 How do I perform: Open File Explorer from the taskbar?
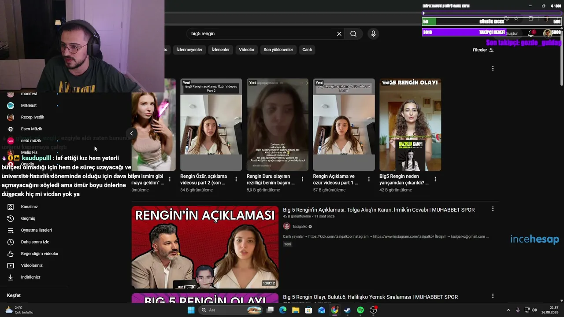(296, 310)
